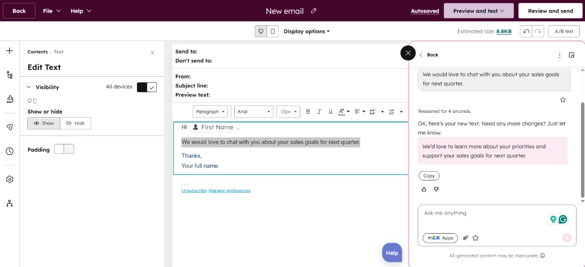Viewport: 585px width, 267px height.
Task: Click the paperclip attach icon
Action: (465, 237)
